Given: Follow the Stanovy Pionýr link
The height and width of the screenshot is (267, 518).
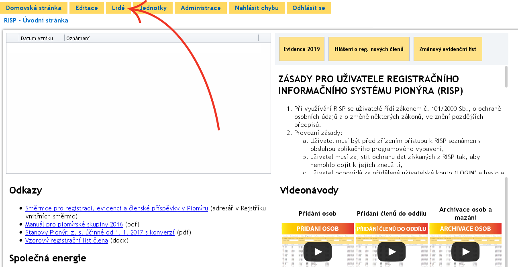Looking at the screenshot, I should point(100,232).
